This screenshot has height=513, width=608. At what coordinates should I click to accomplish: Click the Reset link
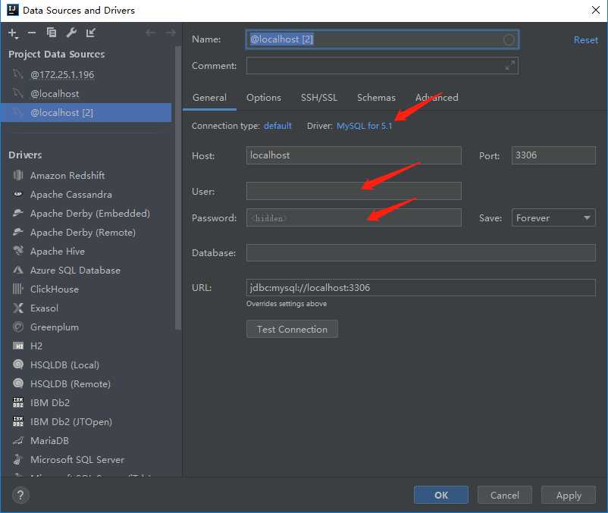pos(585,40)
